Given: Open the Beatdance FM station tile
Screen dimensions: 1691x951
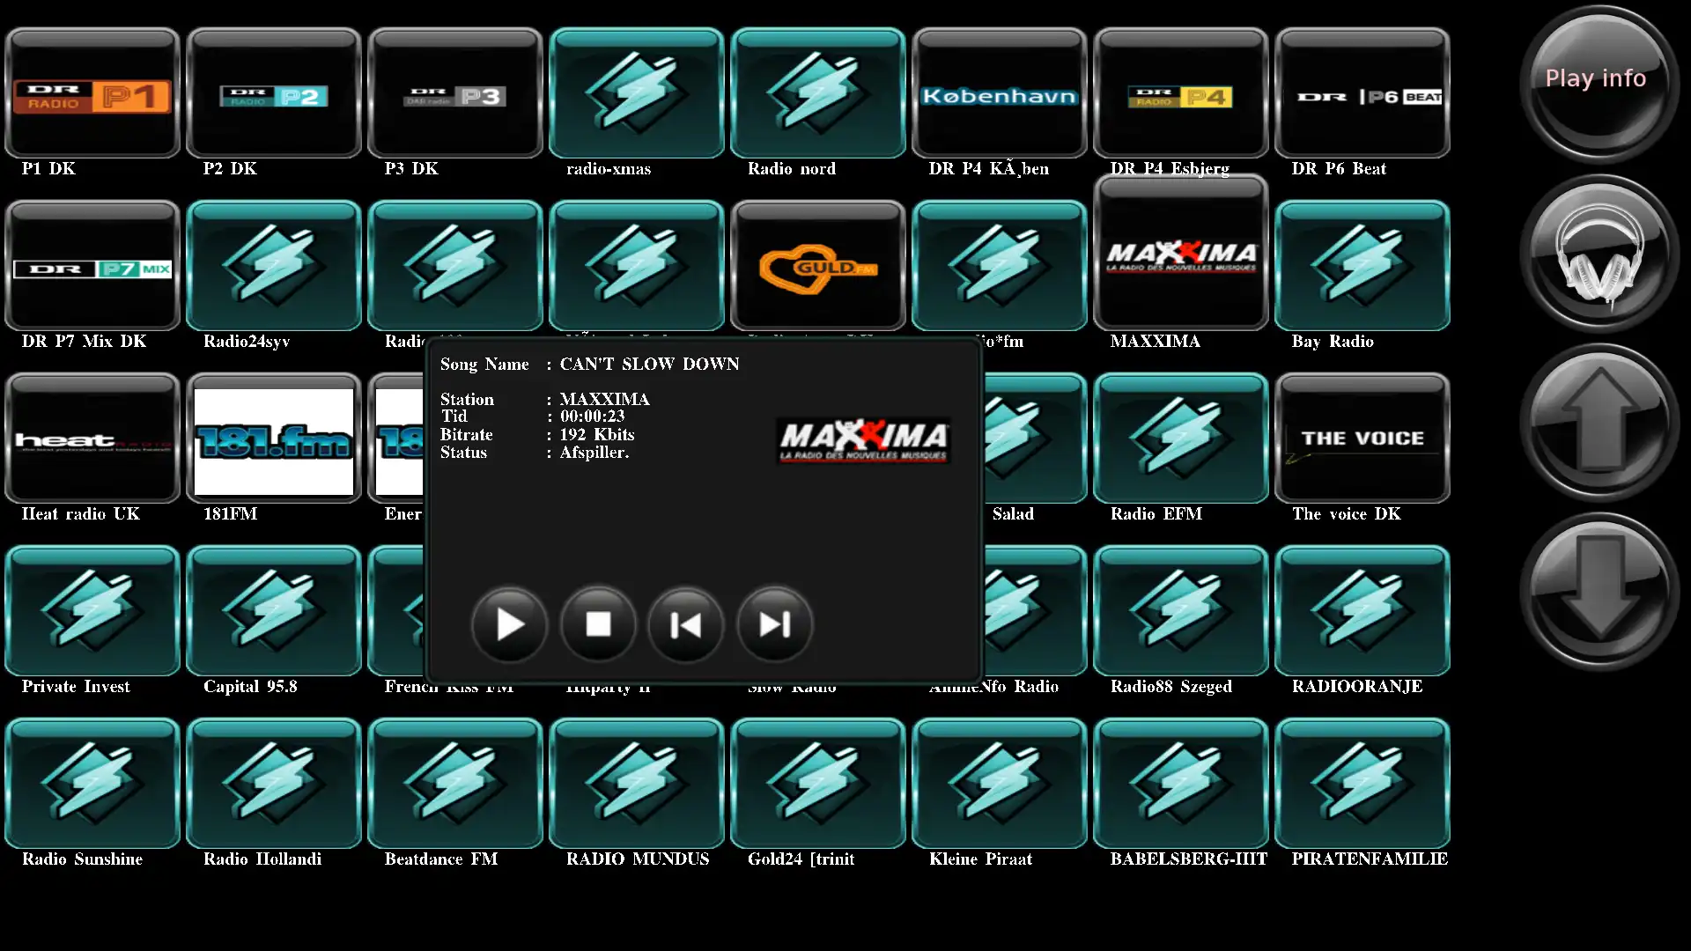Looking at the screenshot, I should 455,784.
